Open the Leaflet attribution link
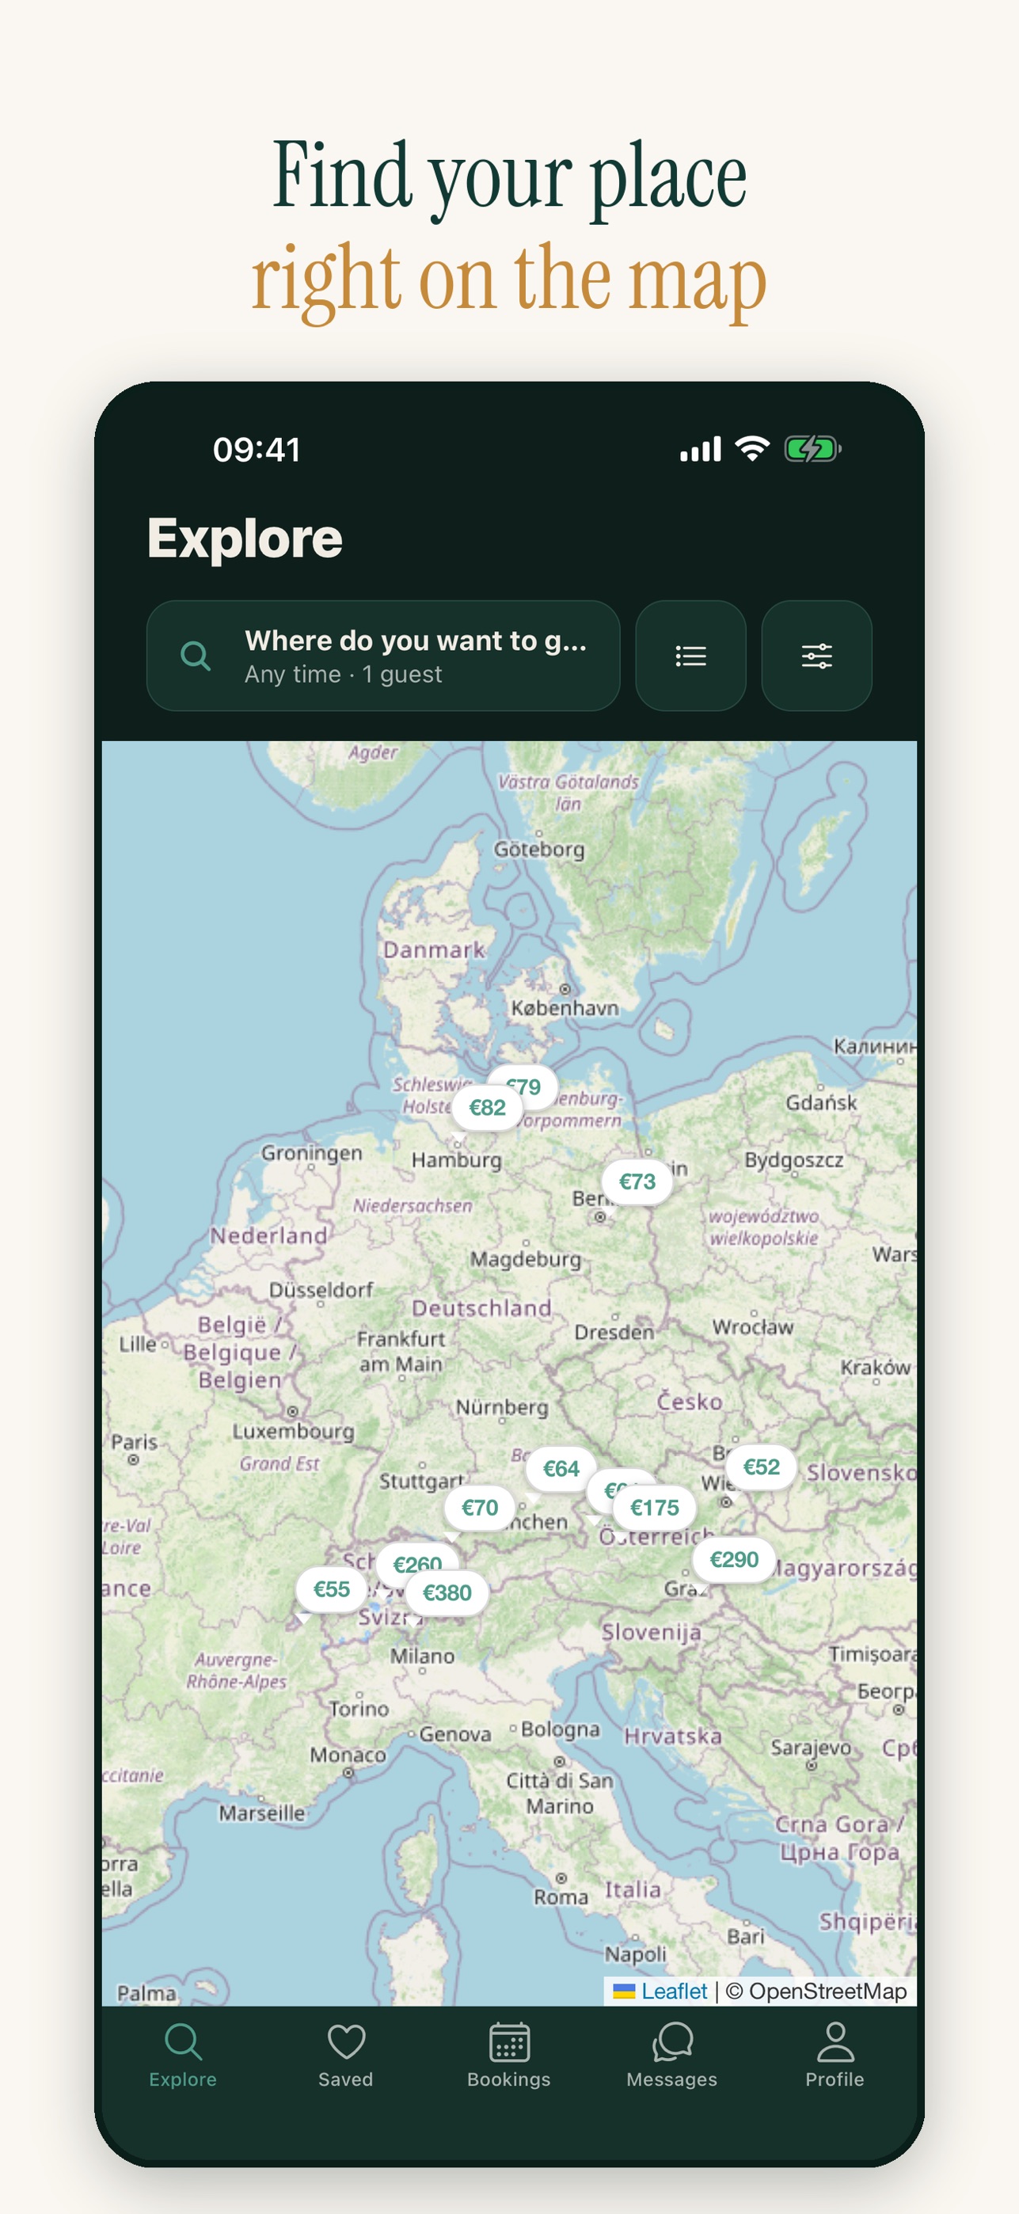 674,1991
